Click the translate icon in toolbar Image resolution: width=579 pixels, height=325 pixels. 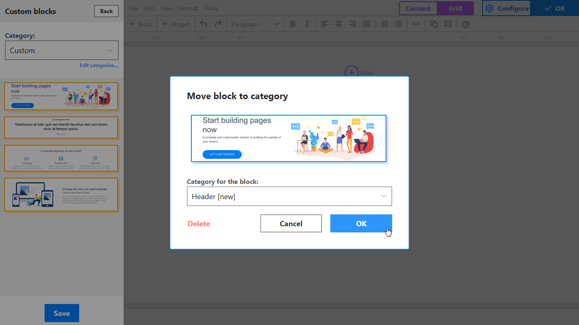pos(448,24)
